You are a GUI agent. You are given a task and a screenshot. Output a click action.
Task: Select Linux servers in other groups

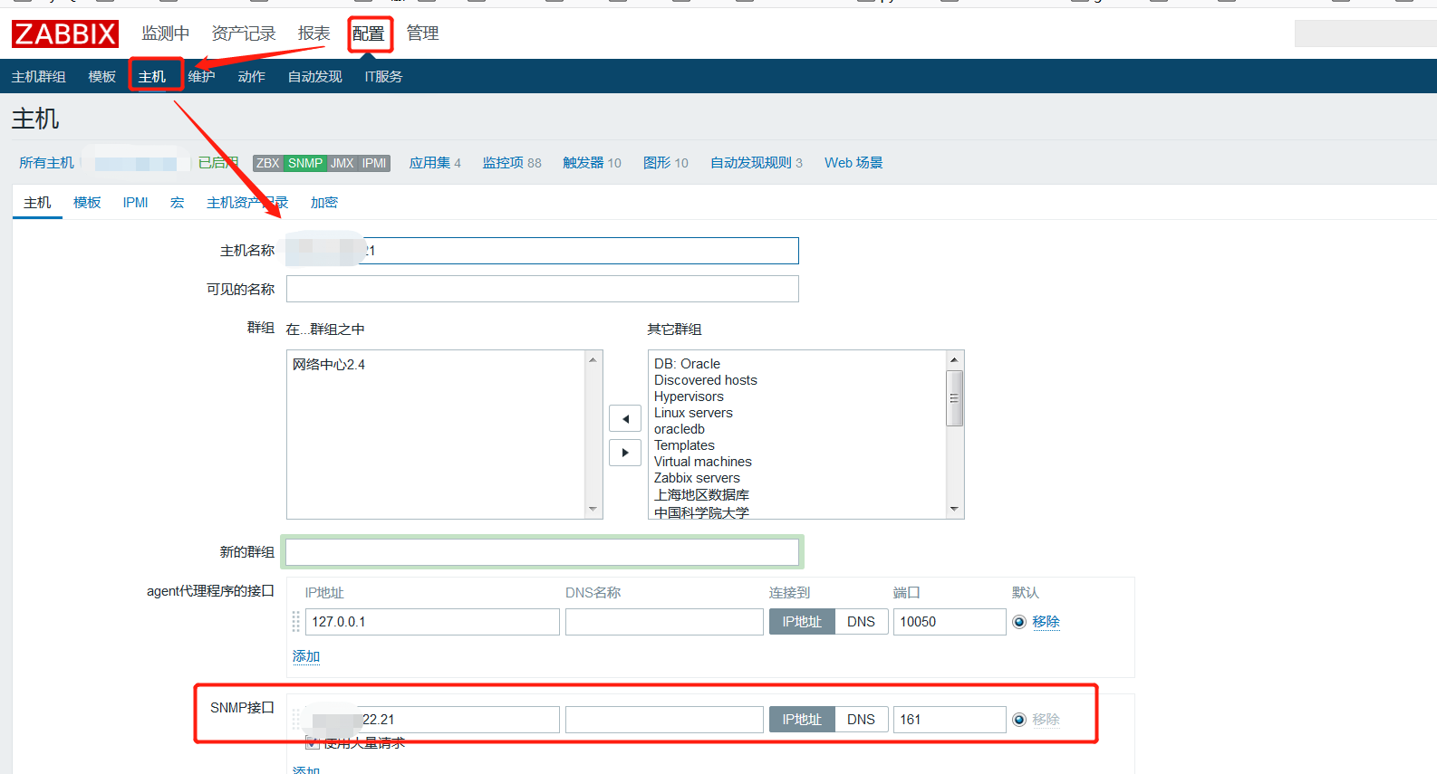693,413
